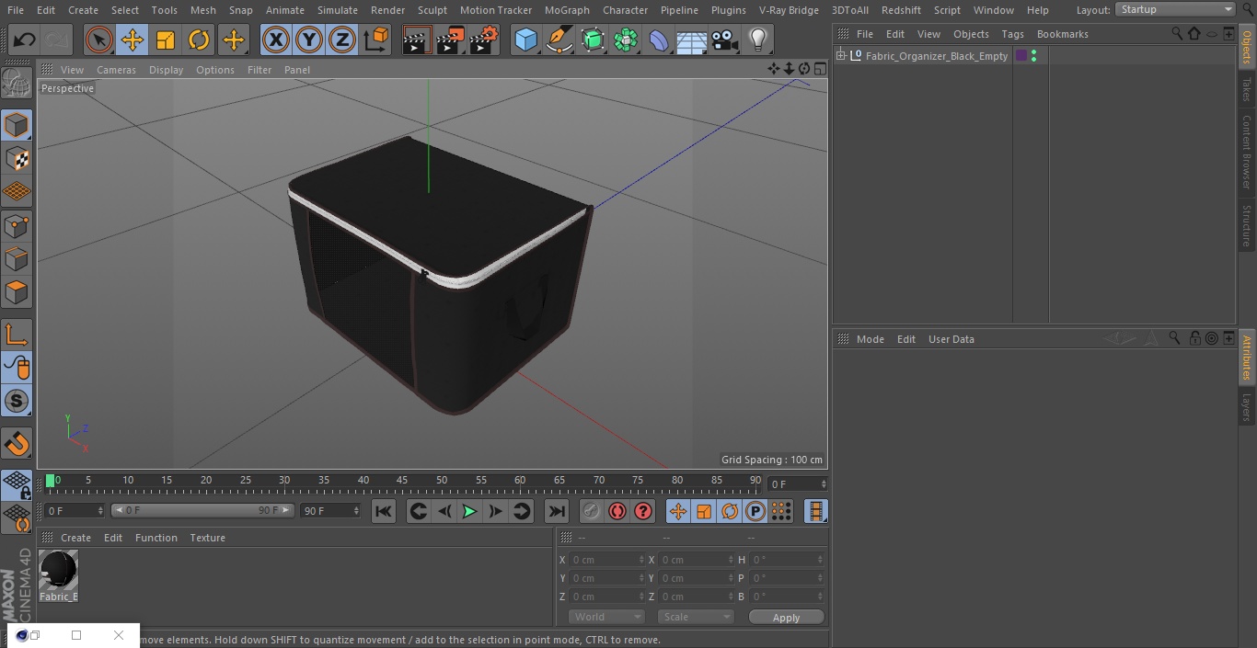The height and width of the screenshot is (648, 1257).
Task: Add a Cube primitive object
Action: [x=525, y=40]
